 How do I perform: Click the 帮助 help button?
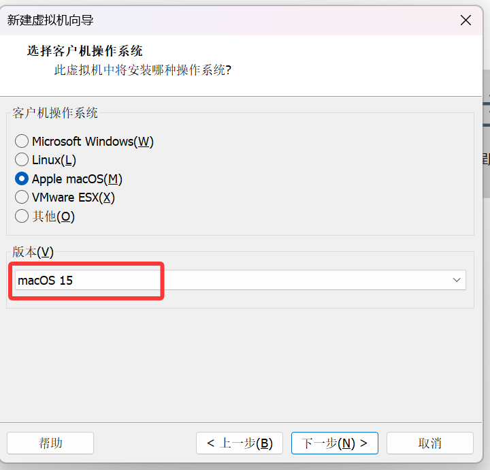(x=50, y=443)
